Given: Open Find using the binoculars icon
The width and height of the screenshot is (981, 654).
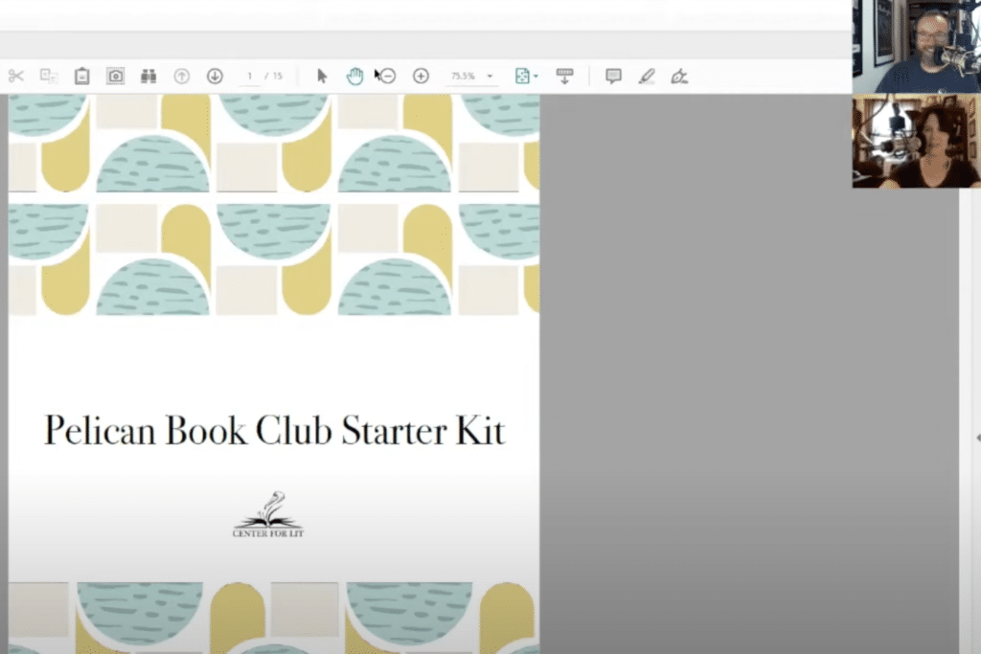Looking at the screenshot, I should (149, 76).
